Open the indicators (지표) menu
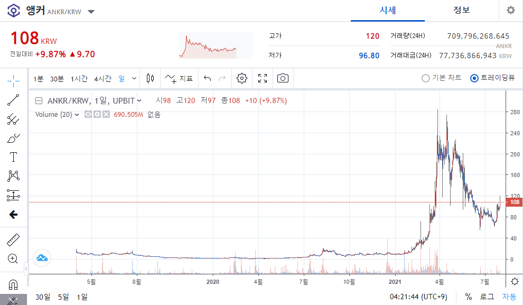 coord(179,79)
